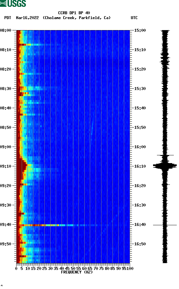179x289 pixels.
Task: Click the 16:50 UTC time label
Action: [x=140, y=244]
